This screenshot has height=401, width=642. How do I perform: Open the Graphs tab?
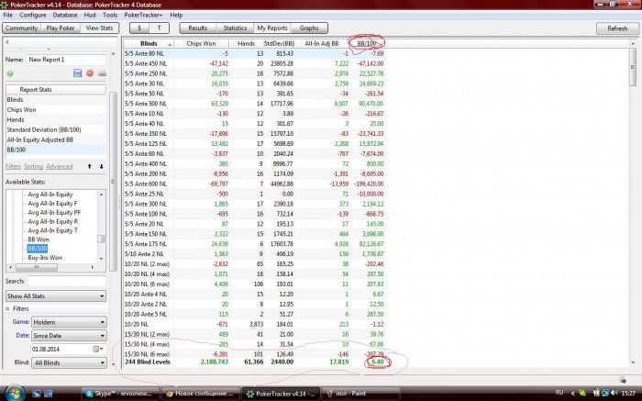[309, 28]
